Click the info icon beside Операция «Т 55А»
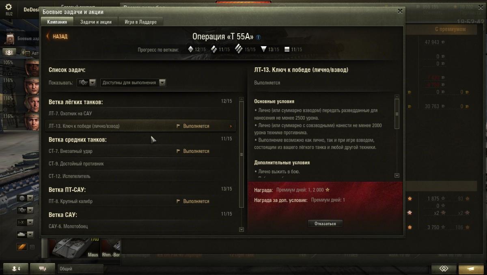 [259, 37]
